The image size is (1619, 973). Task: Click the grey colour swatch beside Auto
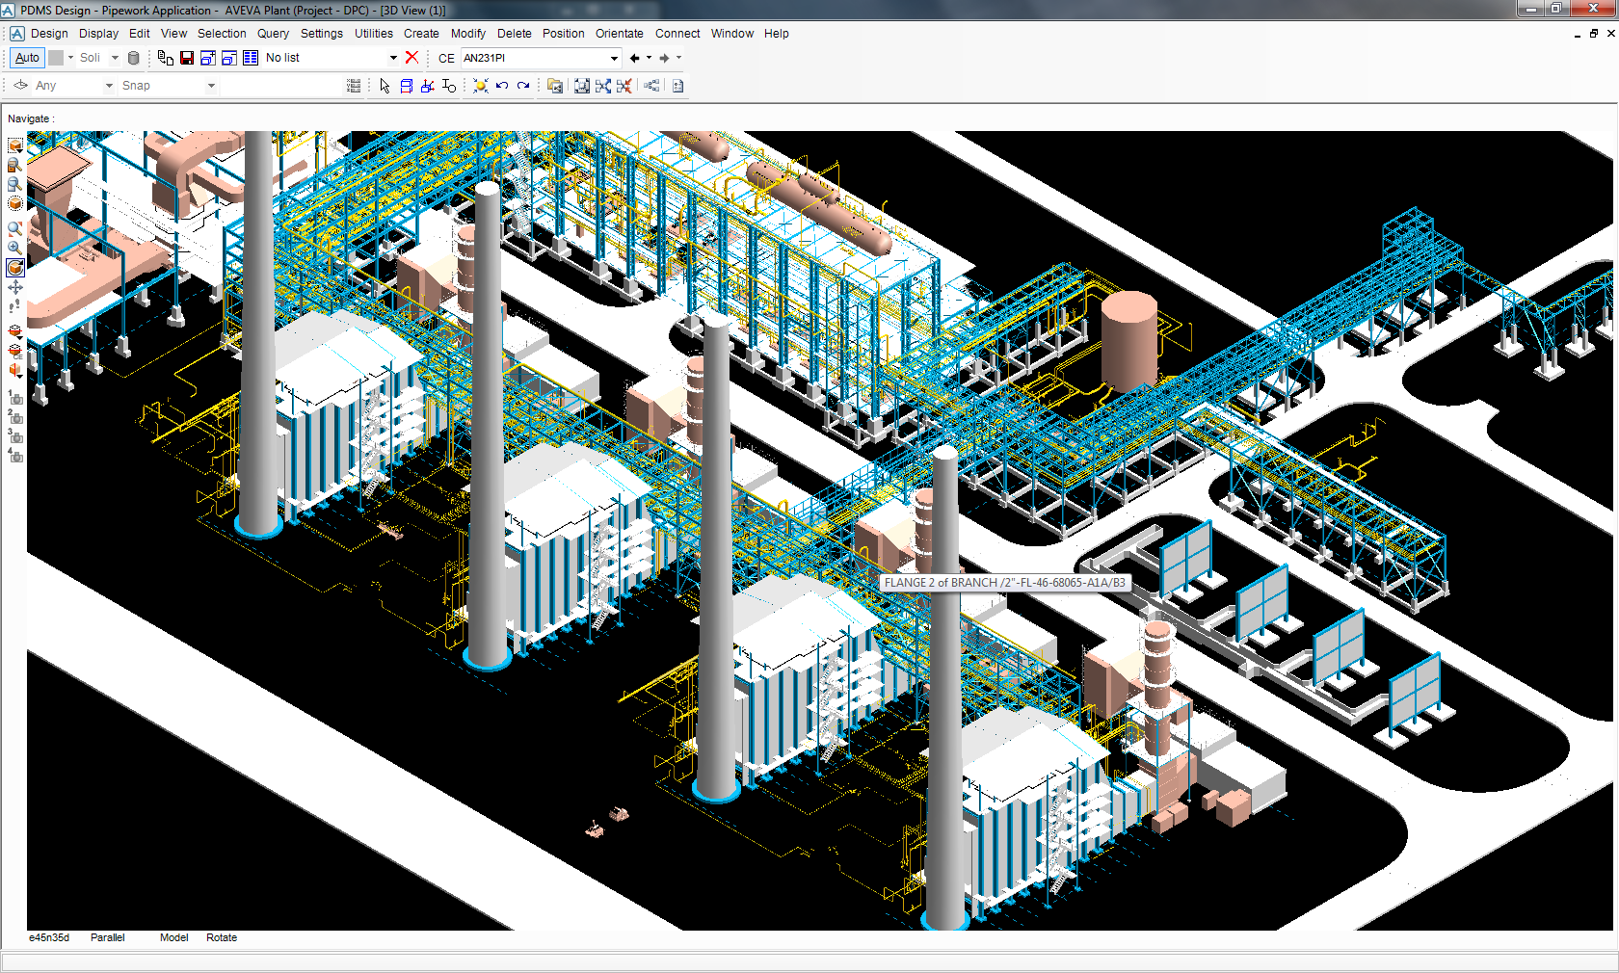click(x=56, y=58)
